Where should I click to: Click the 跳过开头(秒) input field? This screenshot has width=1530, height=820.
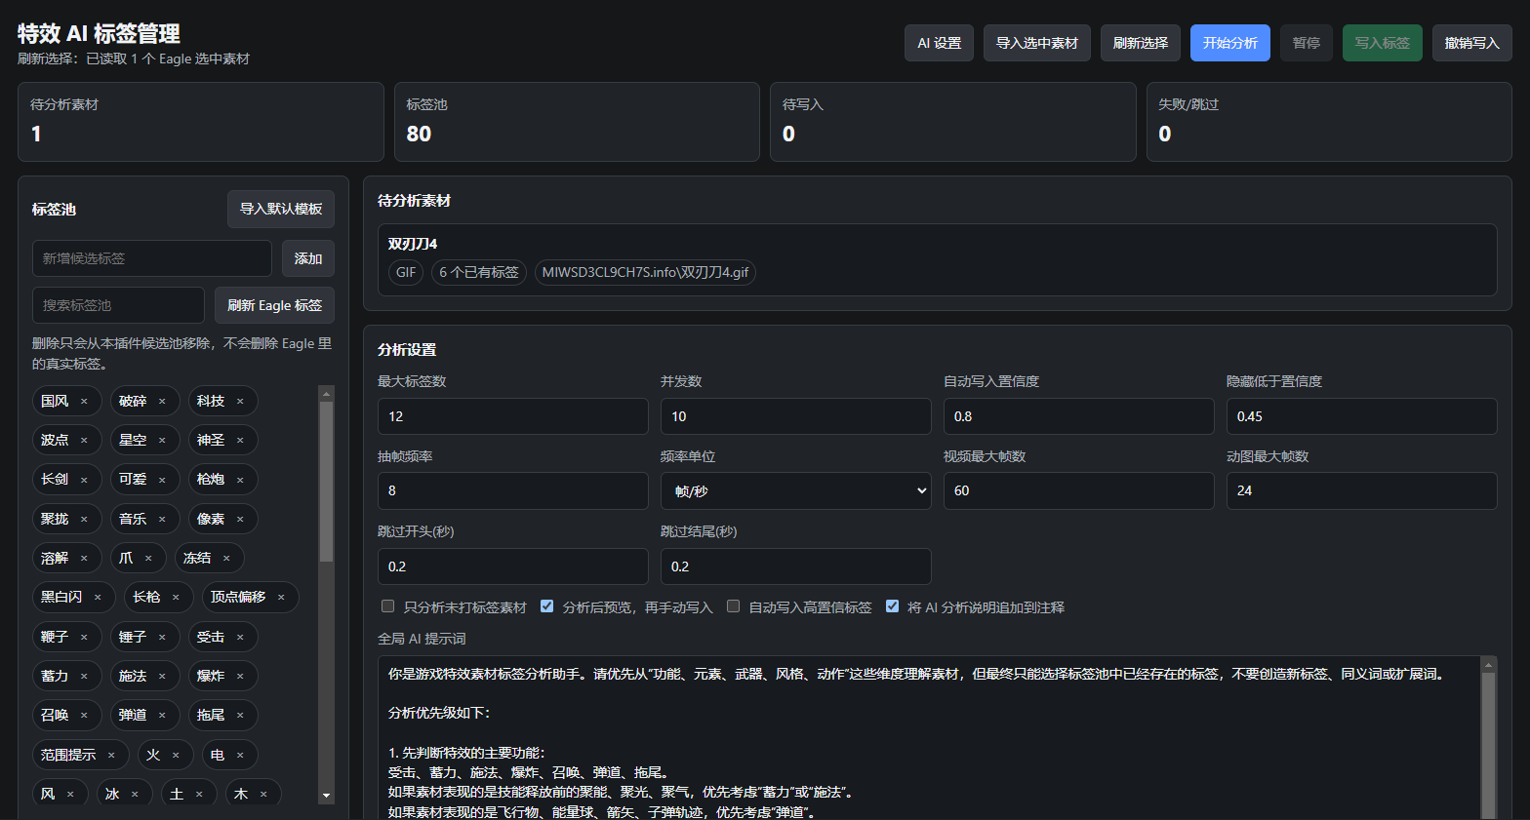513,566
